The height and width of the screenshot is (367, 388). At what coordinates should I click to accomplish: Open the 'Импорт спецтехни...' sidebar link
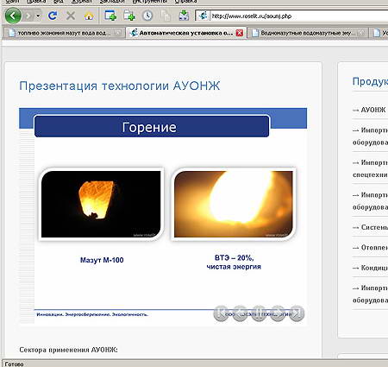tap(370, 168)
